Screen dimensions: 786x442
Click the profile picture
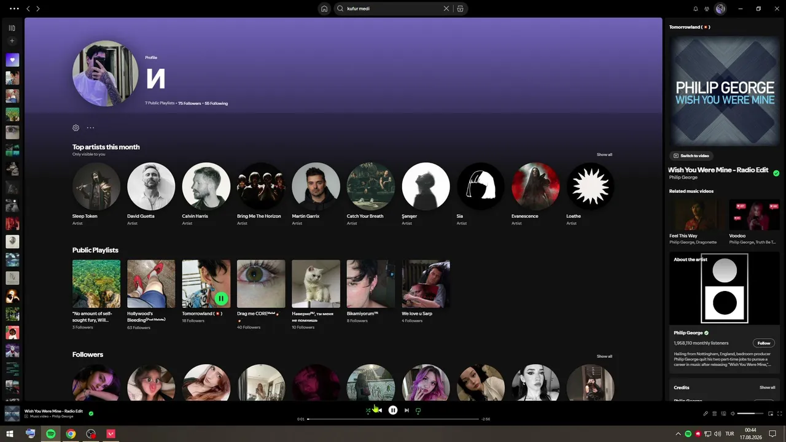(x=106, y=74)
